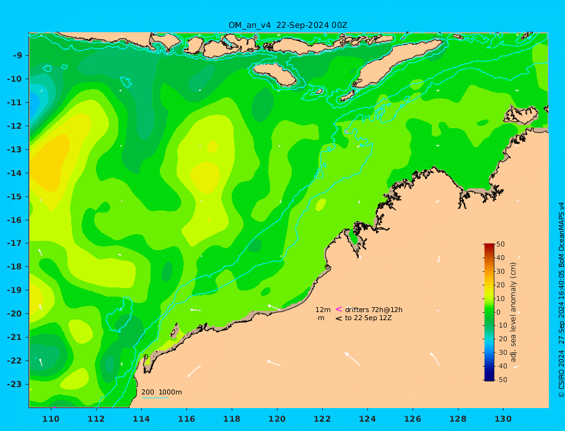Click the latitude axis label -12
The image size is (565, 431).
[14, 126]
